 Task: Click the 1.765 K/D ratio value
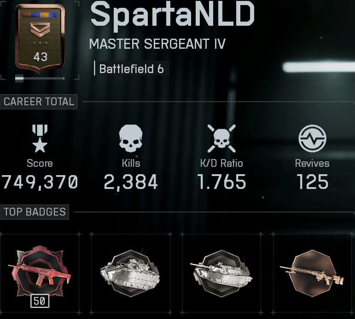point(221,182)
